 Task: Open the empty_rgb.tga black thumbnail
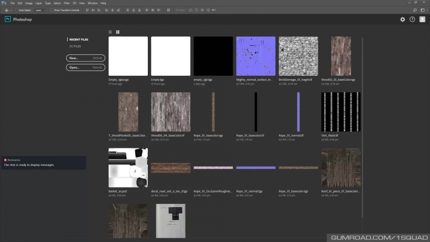pyautogui.click(x=213, y=56)
